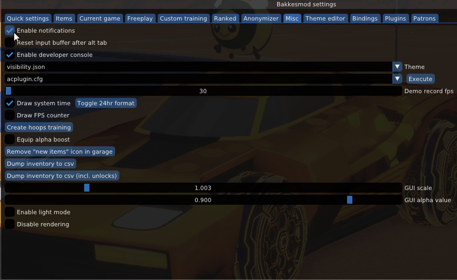Image resolution: width=457 pixels, height=280 pixels.
Task: Go to the Bindings tab
Action: click(365, 18)
